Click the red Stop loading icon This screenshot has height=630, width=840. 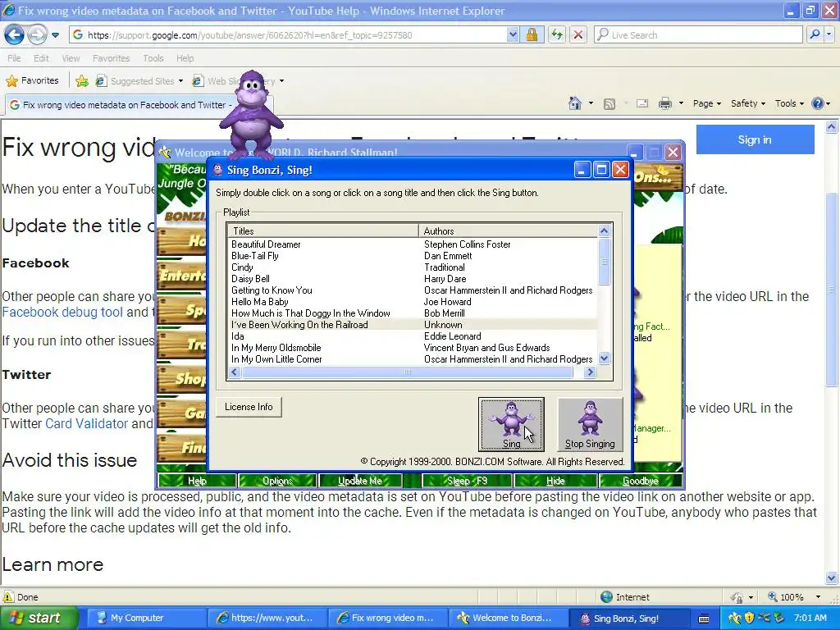[578, 35]
